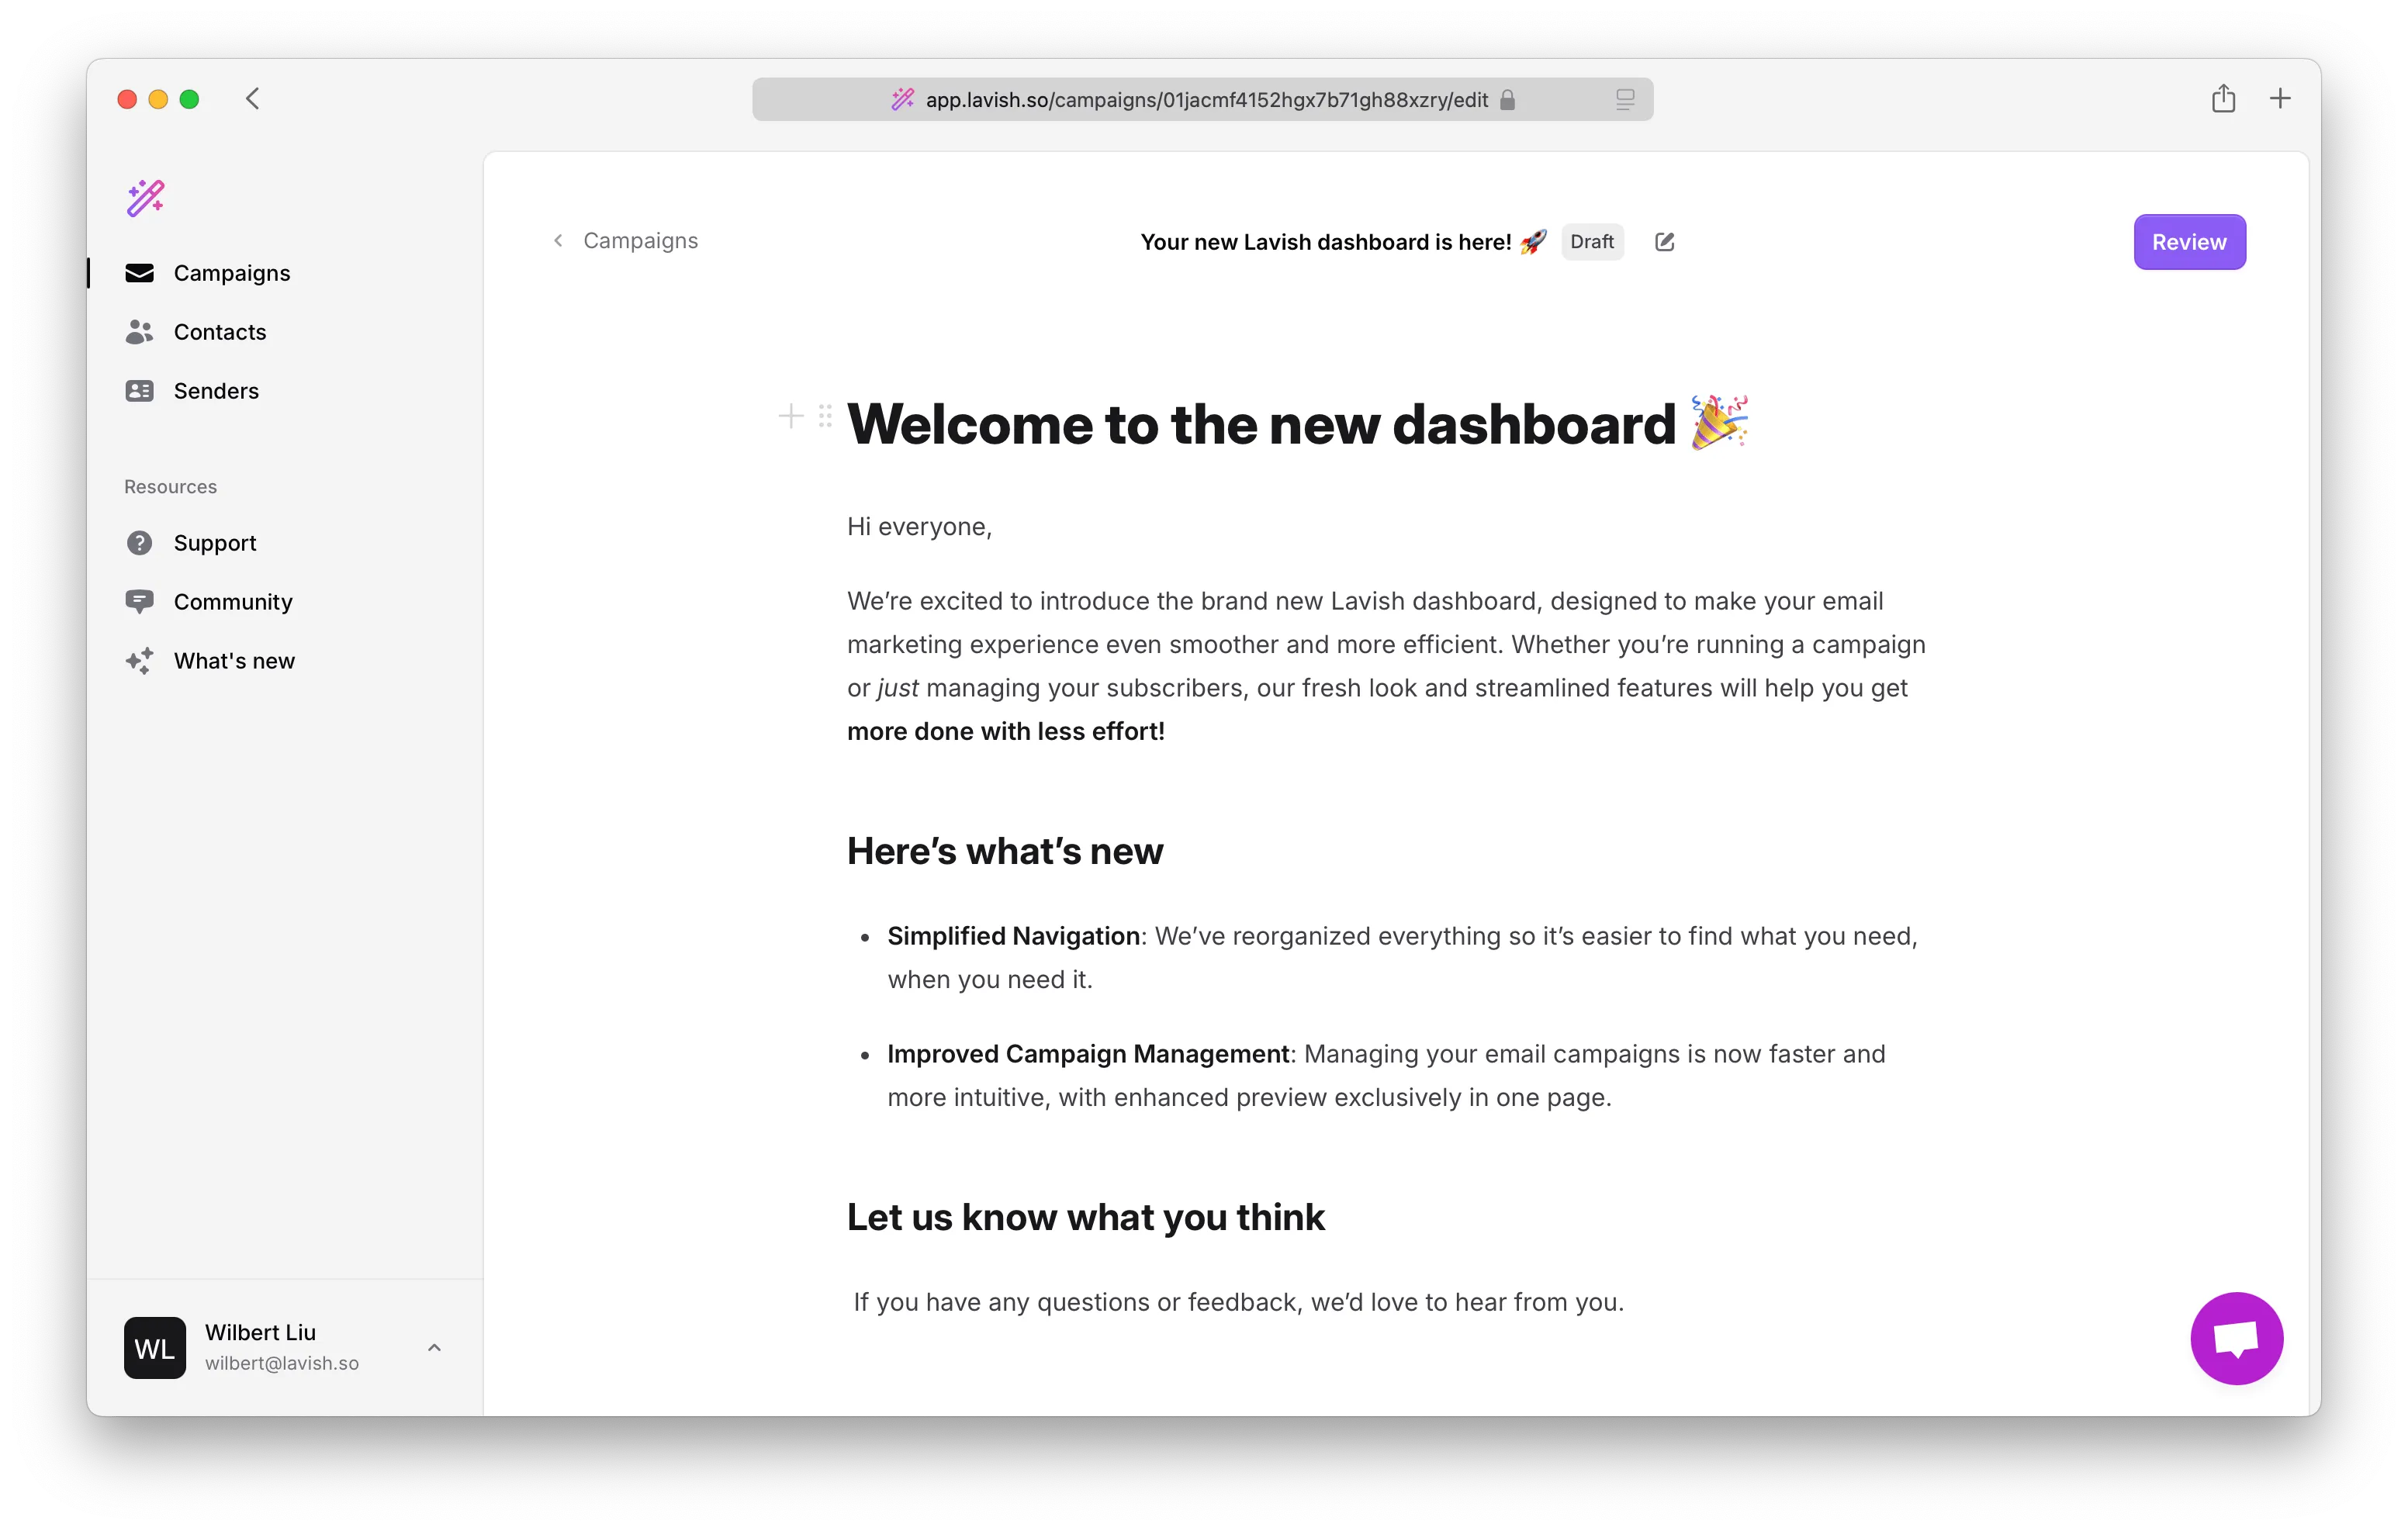Click the Draft status badge on campaign
The width and height of the screenshot is (2408, 1531).
(1590, 242)
